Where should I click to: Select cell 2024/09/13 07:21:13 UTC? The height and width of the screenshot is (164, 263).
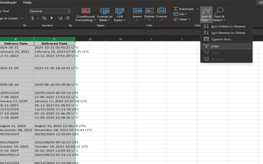(x=54, y=155)
